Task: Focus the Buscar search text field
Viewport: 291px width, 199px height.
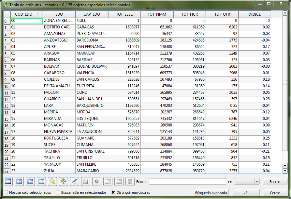Action: 187,181
